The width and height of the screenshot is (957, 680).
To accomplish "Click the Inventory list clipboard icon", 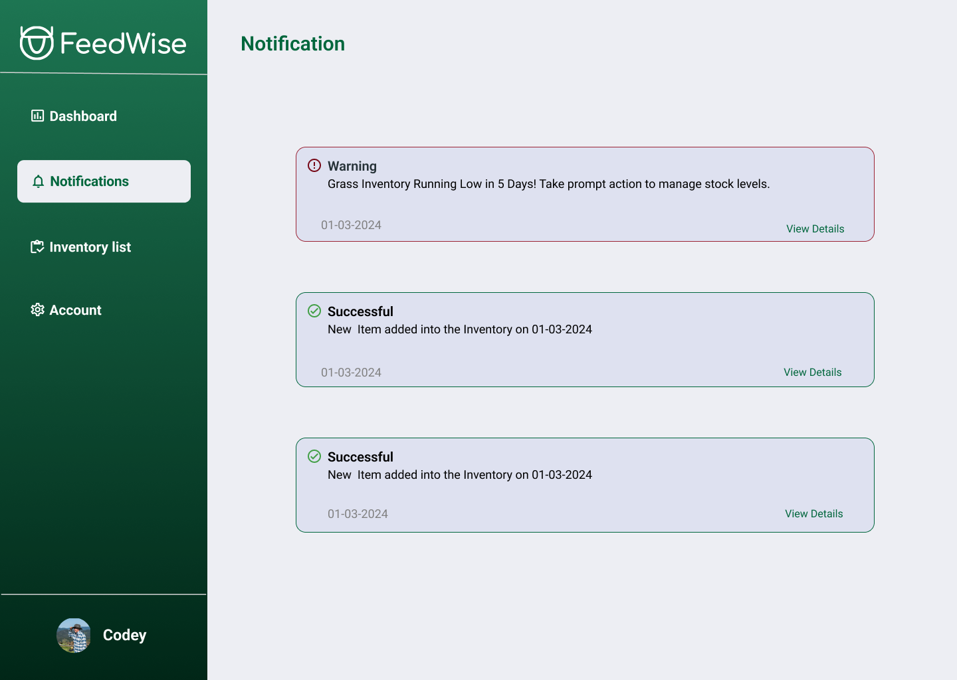I will pos(37,247).
